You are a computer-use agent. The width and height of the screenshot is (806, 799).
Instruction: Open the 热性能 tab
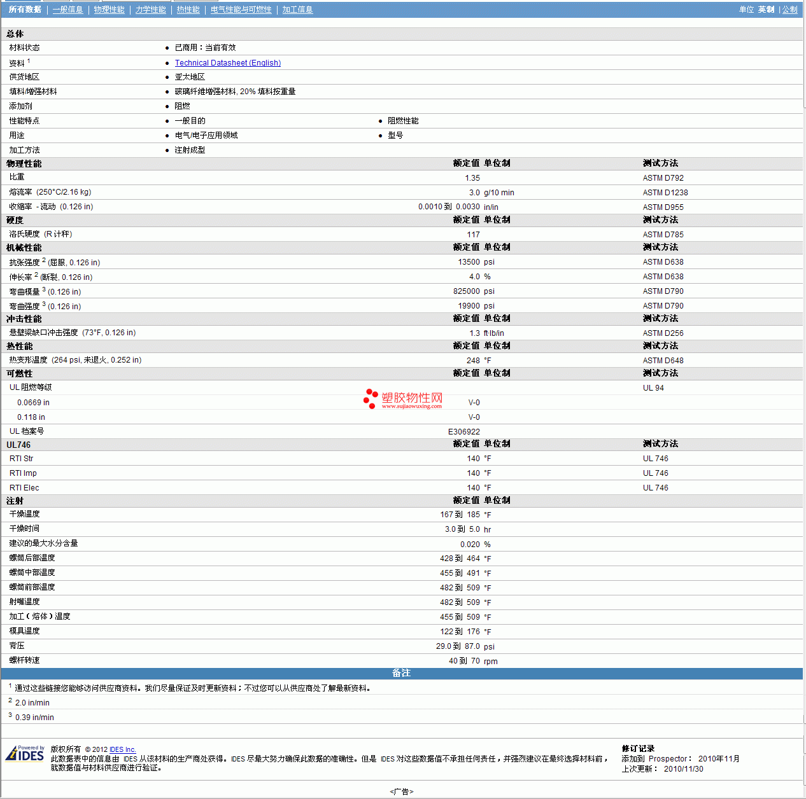click(x=188, y=10)
